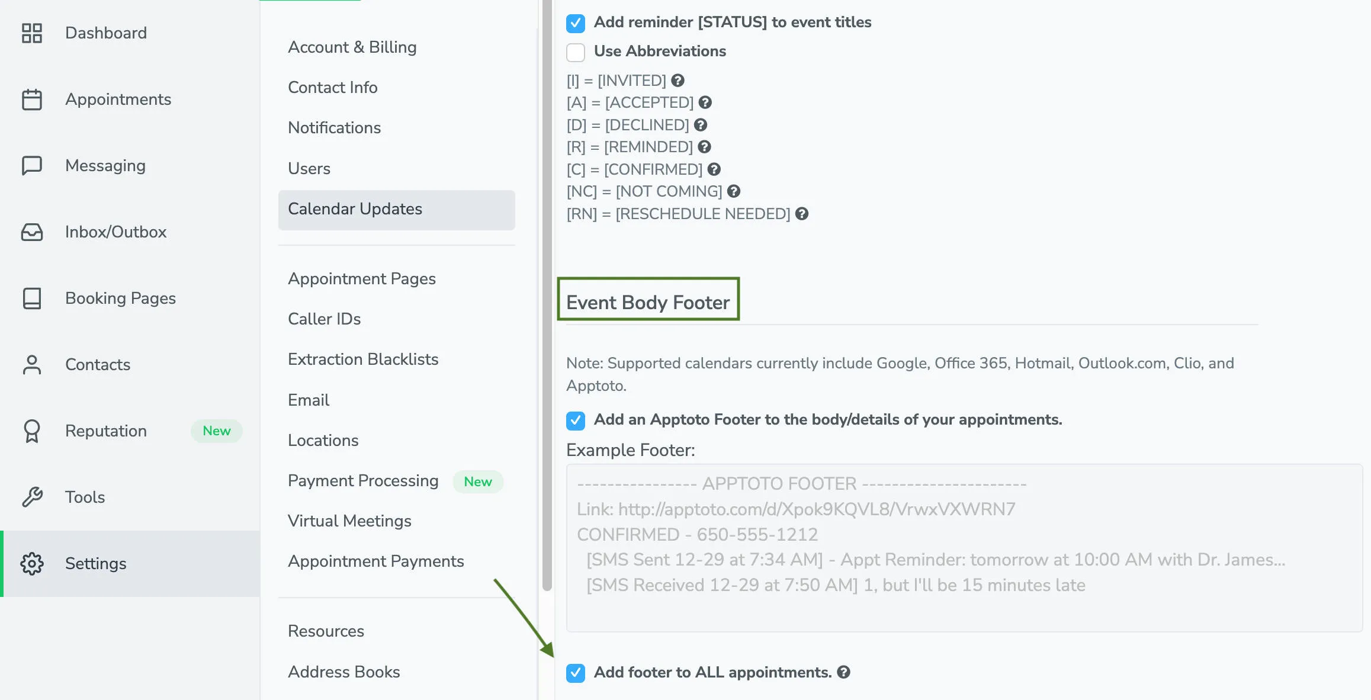Click help icon next to ALL appointments
This screenshot has width=1371, height=700.
[843, 672]
